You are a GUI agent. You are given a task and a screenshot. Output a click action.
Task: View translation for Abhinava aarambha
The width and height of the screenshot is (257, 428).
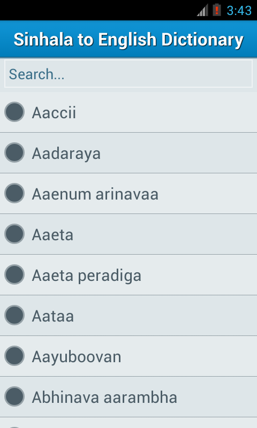click(x=128, y=397)
